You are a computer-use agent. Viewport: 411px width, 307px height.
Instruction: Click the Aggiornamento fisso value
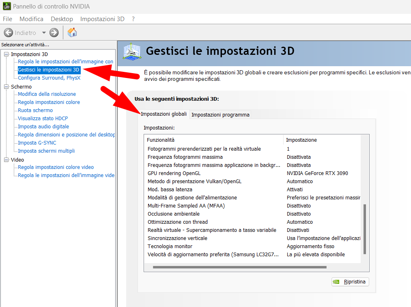tap(310, 246)
